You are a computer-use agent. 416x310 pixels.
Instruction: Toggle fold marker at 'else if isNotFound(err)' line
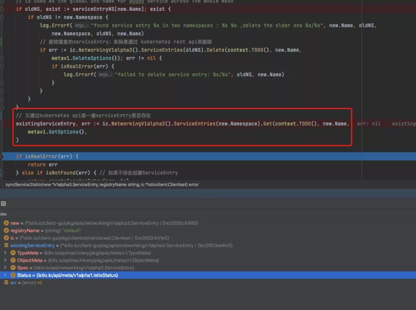pos(2,173)
